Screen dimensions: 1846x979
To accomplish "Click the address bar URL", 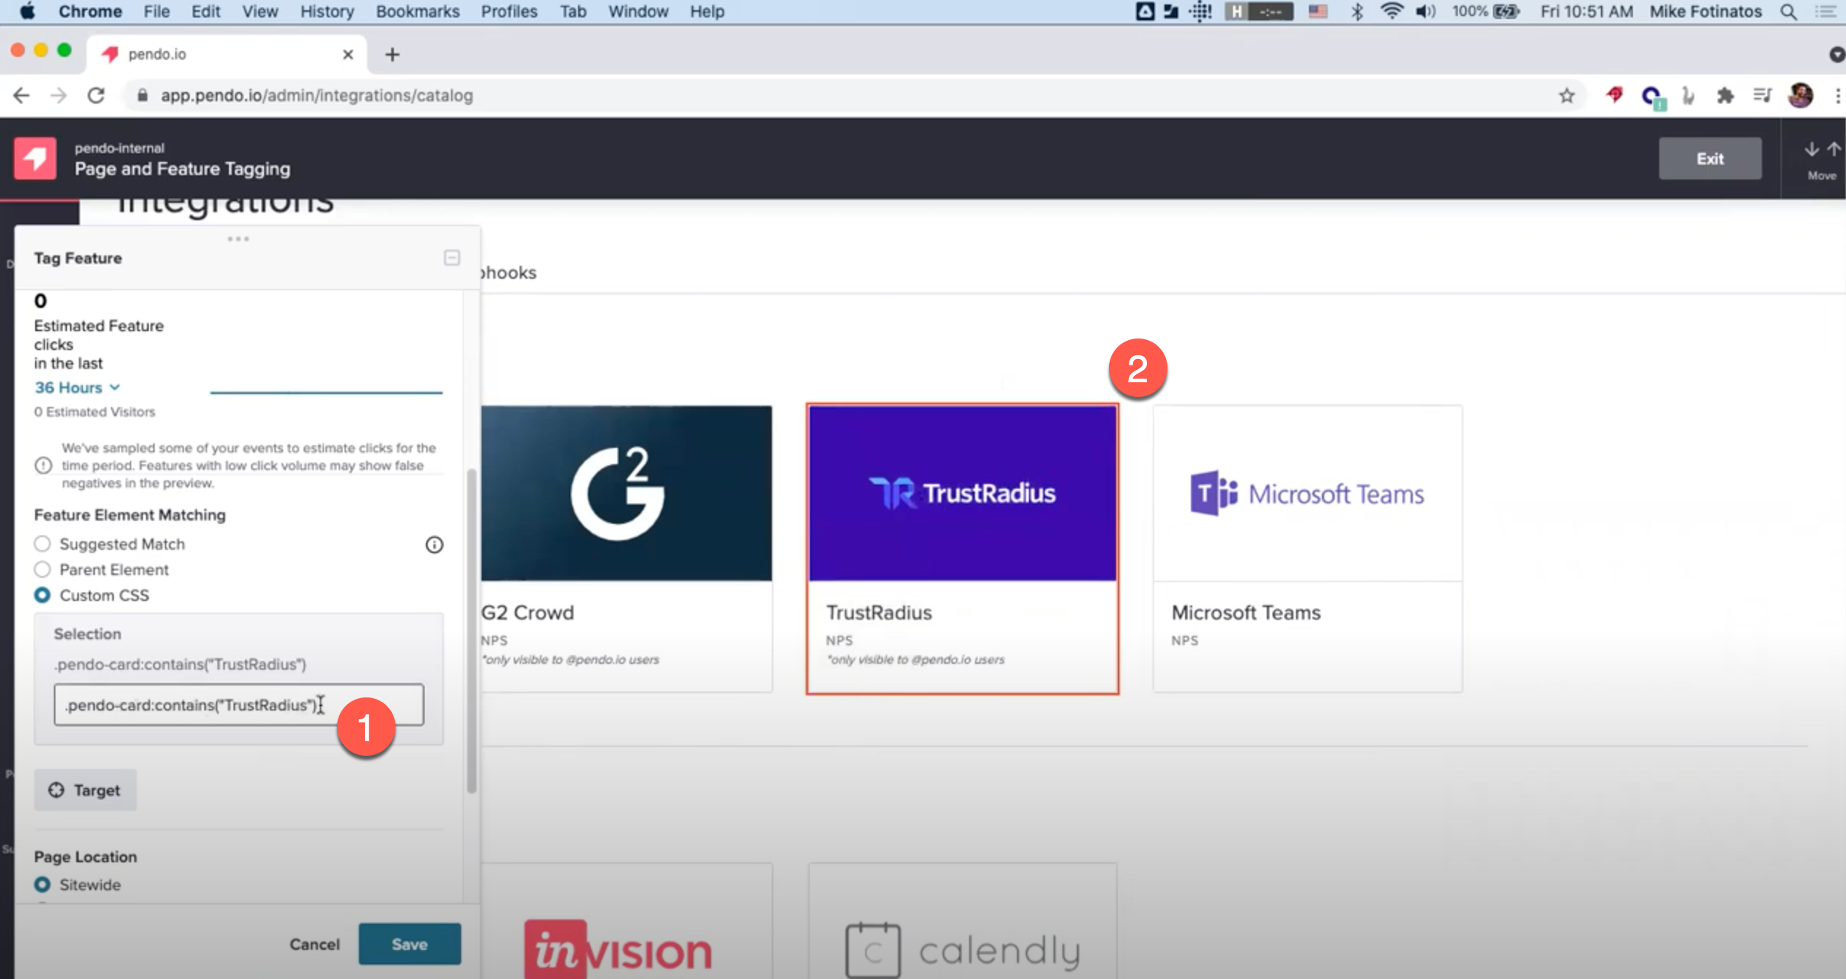I will coord(317,96).
